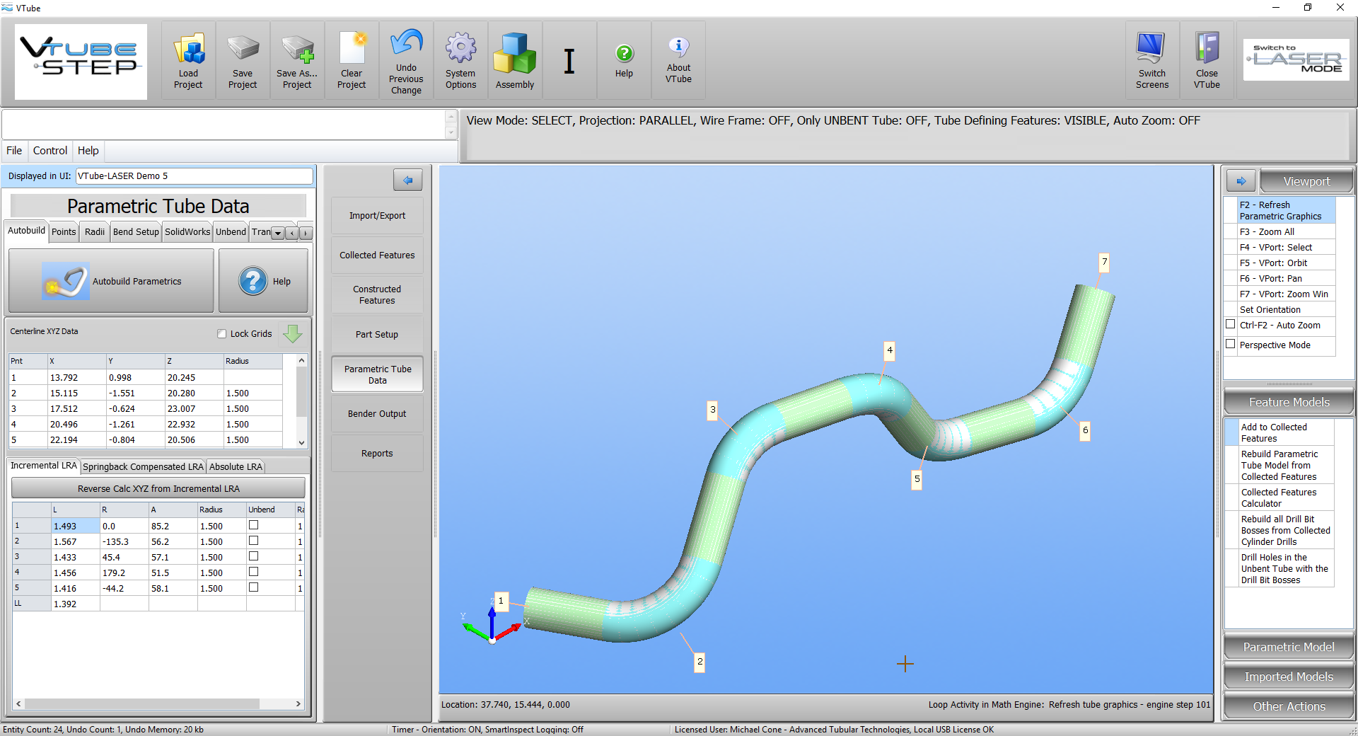Click Reverse Calc XYZ from Incremental LRA

coord(158,488)
